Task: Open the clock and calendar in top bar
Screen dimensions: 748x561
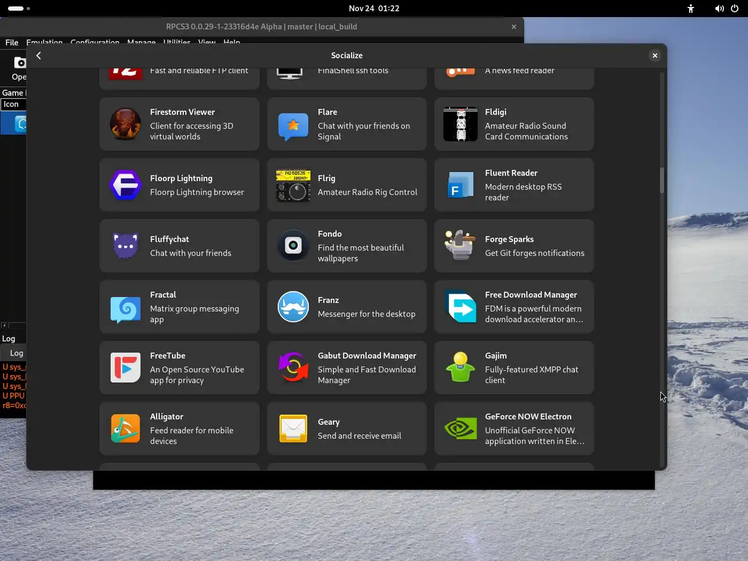Action: pos(374,9)
